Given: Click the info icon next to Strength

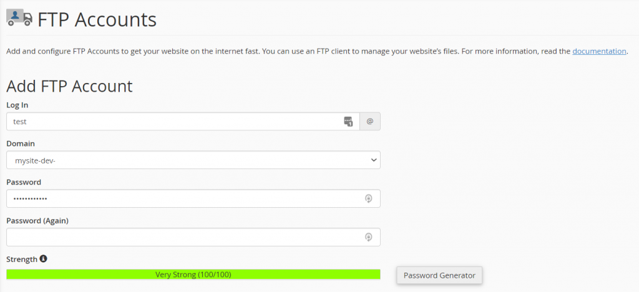Looking at the screenshot, I should [x=44, y=259].
